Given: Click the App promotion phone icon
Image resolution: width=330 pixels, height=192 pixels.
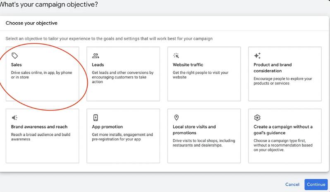Looking at the screenshot, I should pos(96,118).
